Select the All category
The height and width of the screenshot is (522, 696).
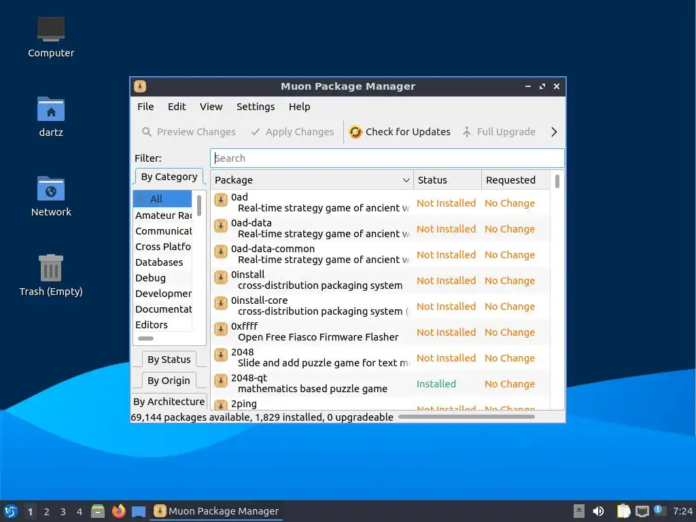coord(162,199)
